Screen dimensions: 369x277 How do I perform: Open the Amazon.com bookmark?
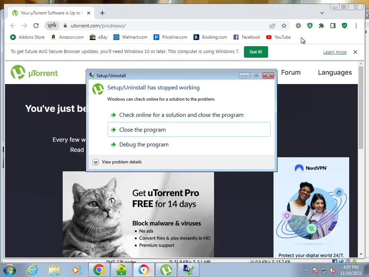pyautogui.click(x=67, y=37)
